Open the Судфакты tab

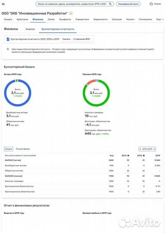point(65,19)
